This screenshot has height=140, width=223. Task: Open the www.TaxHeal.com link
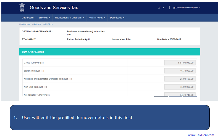201,135
